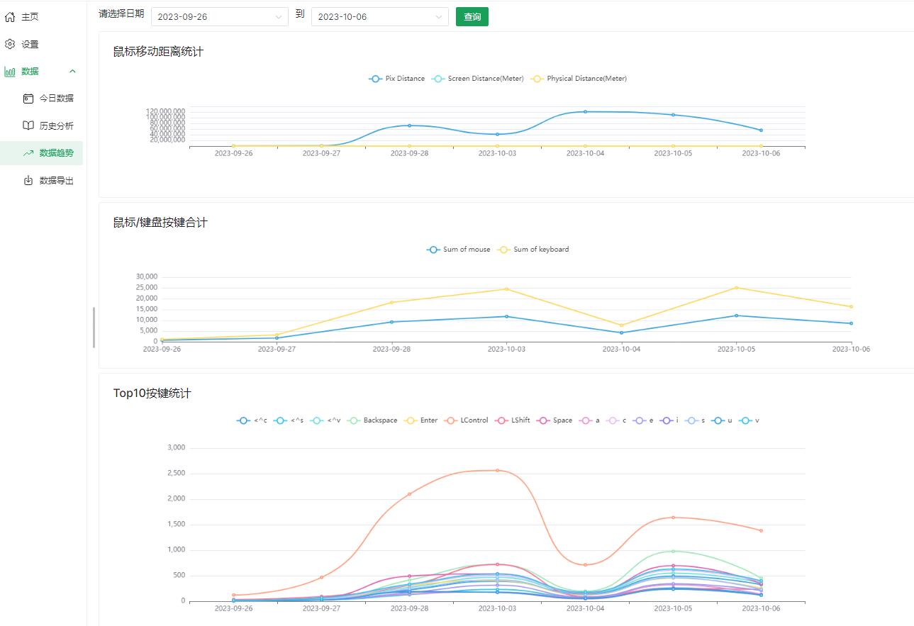Click the bar chart icon beside 数据
The width and height of the screenshot is (914, 626).
coord(10,72)
